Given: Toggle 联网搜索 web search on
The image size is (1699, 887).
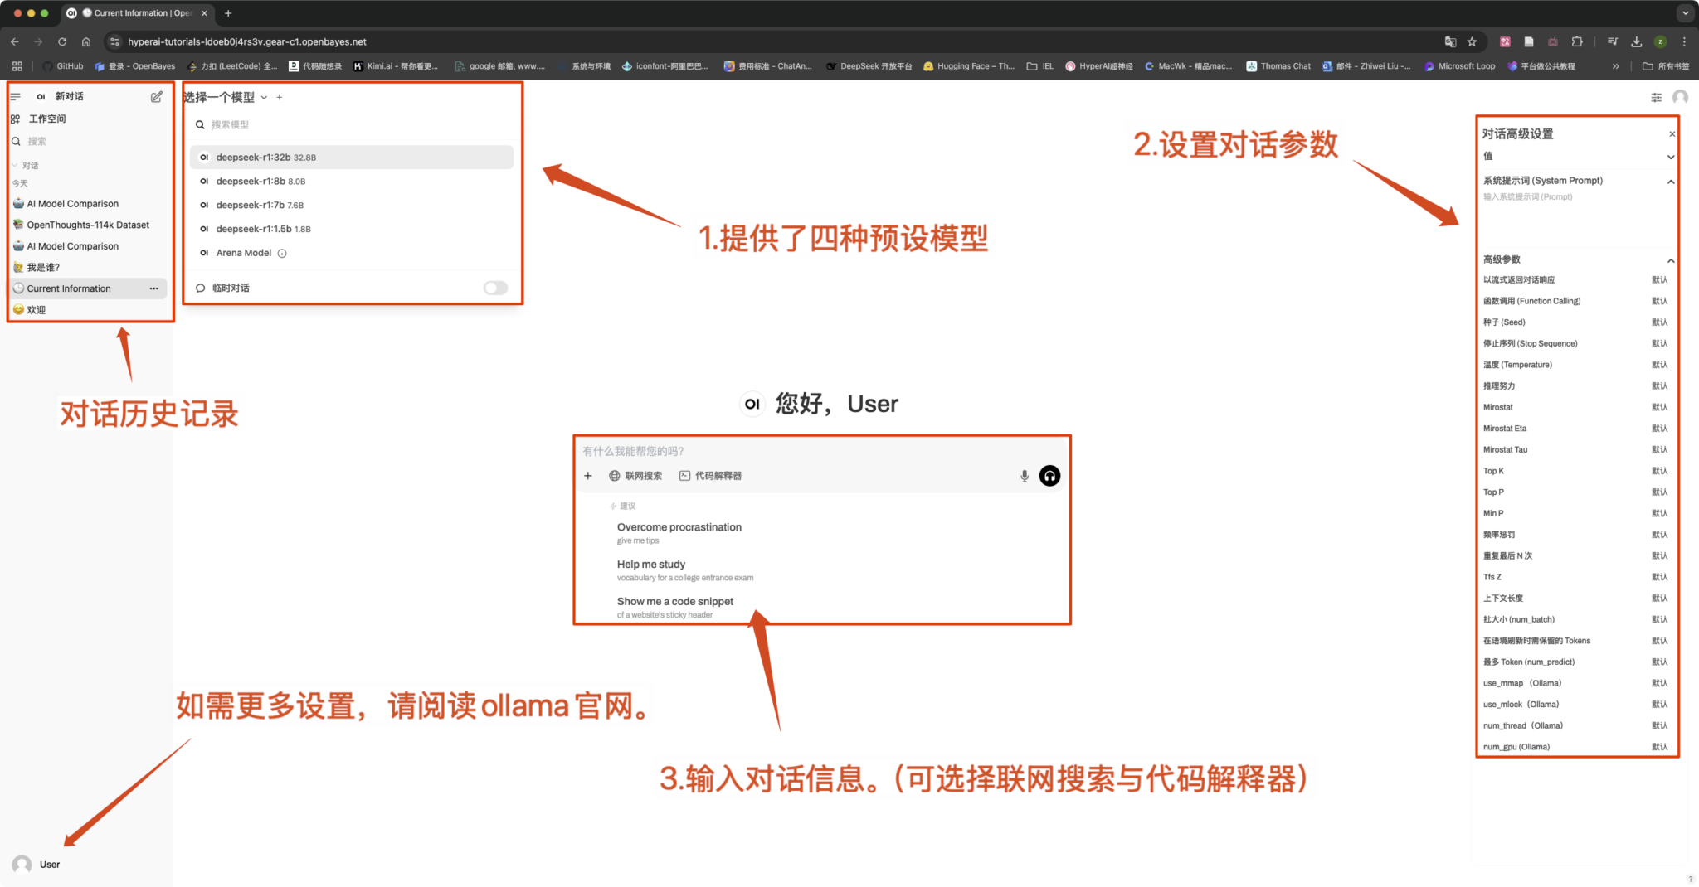Looking at the screenshot, I should (x=637, y=476).
